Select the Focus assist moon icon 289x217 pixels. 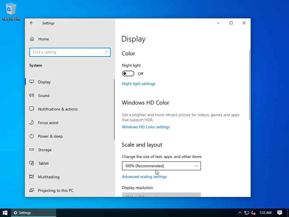coord(32,123)
